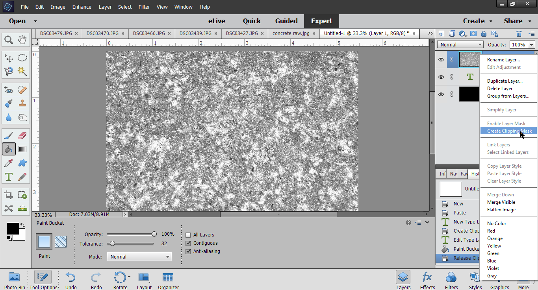Screen dimensions: 538x290
Task: Hide the black fill layer
Action: pyautogui.click(x=441, y=94)
